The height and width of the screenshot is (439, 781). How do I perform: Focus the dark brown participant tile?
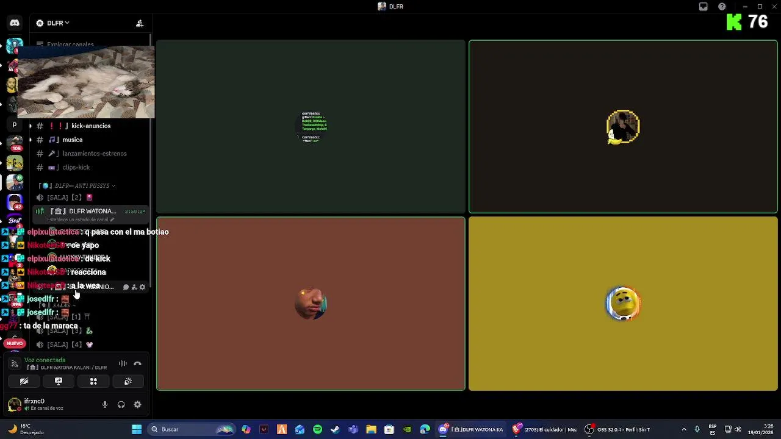click(x=623, y=127)
